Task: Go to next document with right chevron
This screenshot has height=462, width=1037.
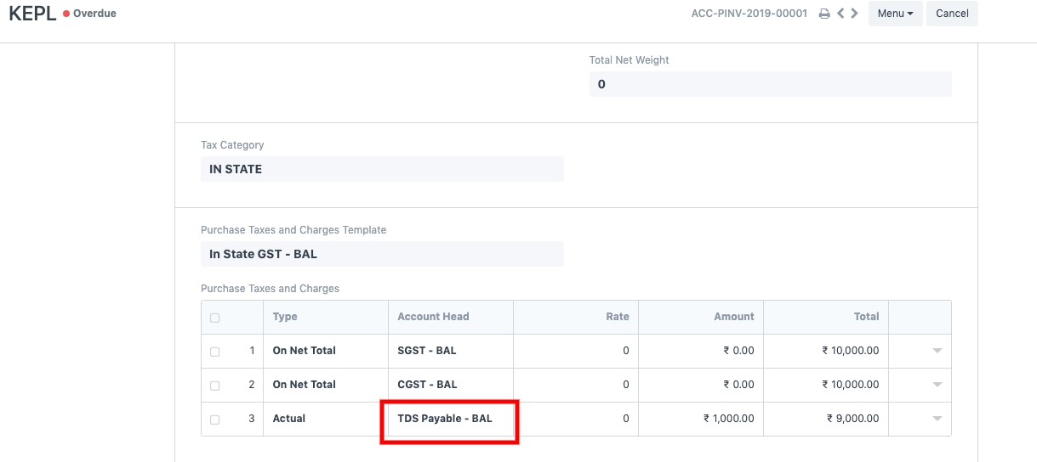Action: coord(854,14)
